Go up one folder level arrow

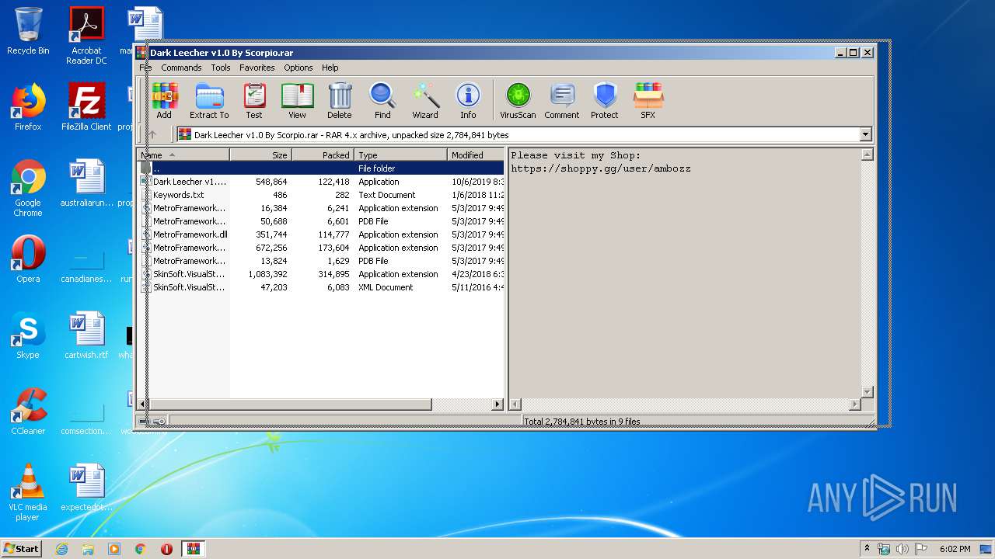(x=152, y=134)
